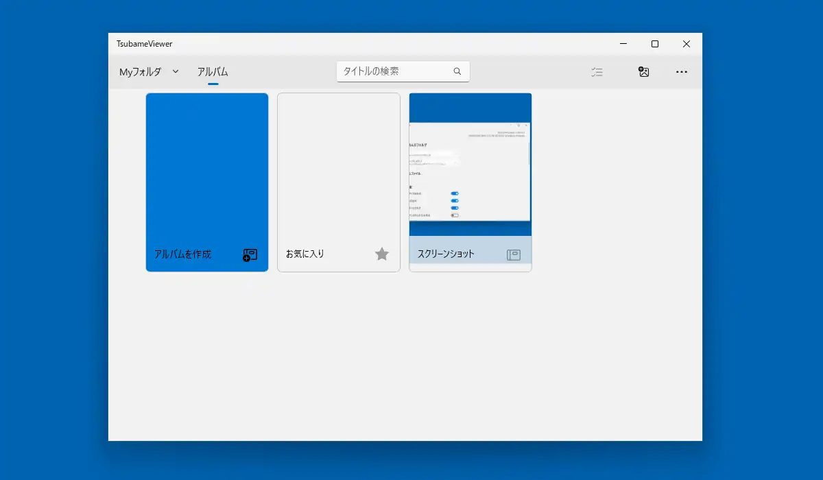Click the スクリーンショット album title

coord(446,254)
